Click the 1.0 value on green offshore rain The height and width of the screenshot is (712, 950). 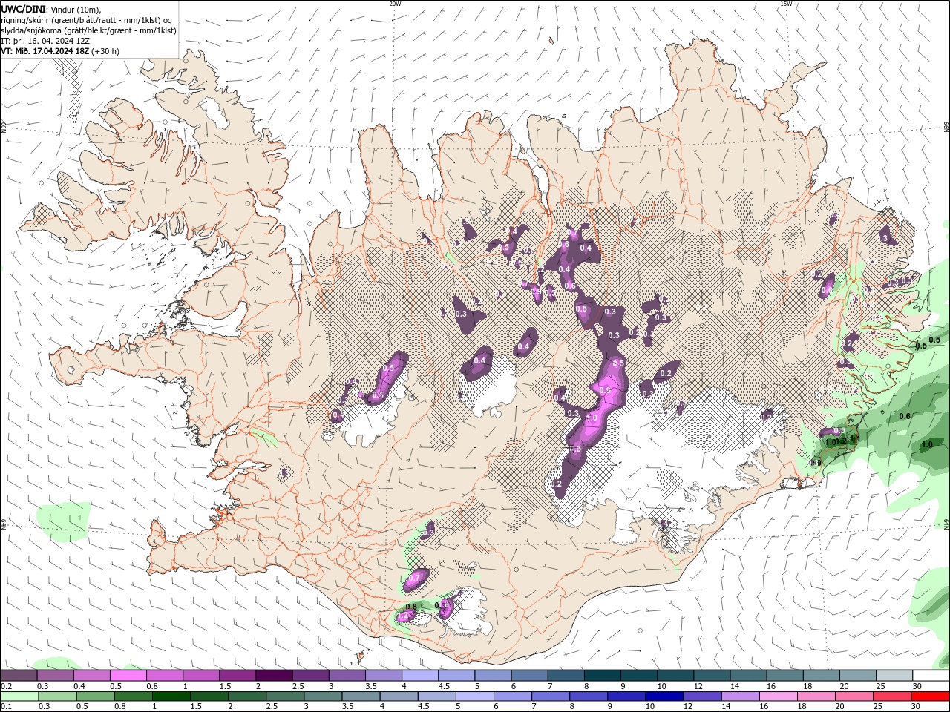coord(927,445)
